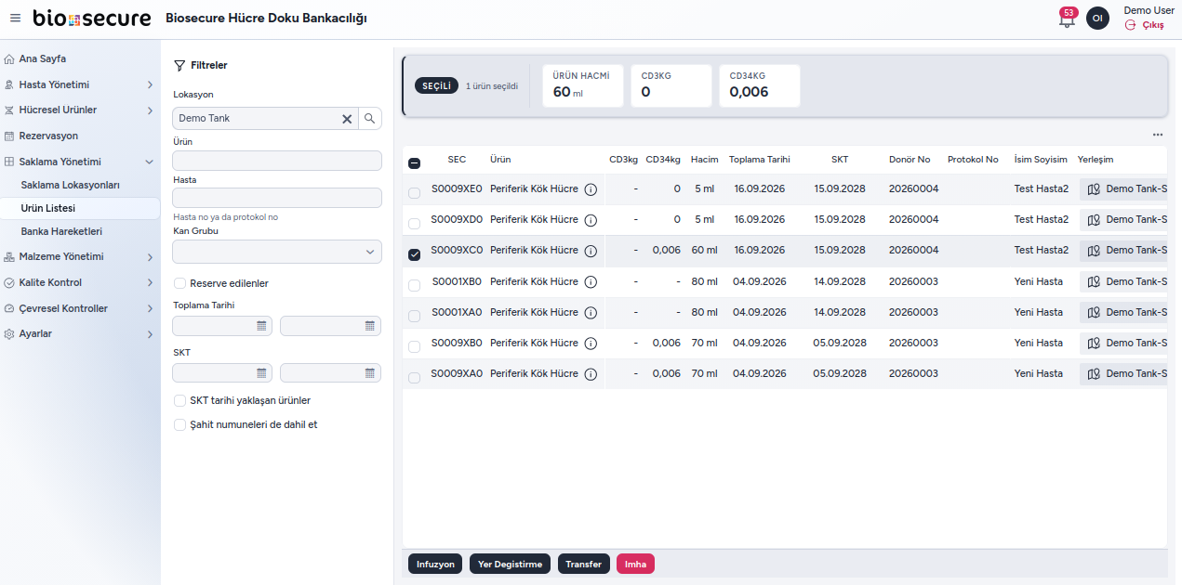Expand Hücresel Ürünler menu

click(x=80, y=110)
